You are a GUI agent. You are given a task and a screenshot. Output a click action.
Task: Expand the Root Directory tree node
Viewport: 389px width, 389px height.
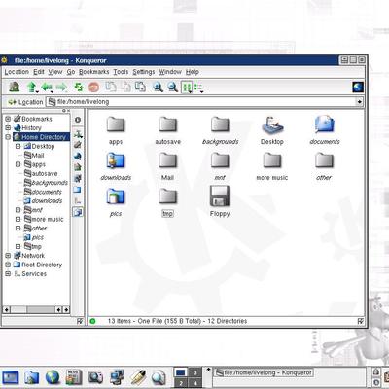pyautogui.click(x=8, y=265)
